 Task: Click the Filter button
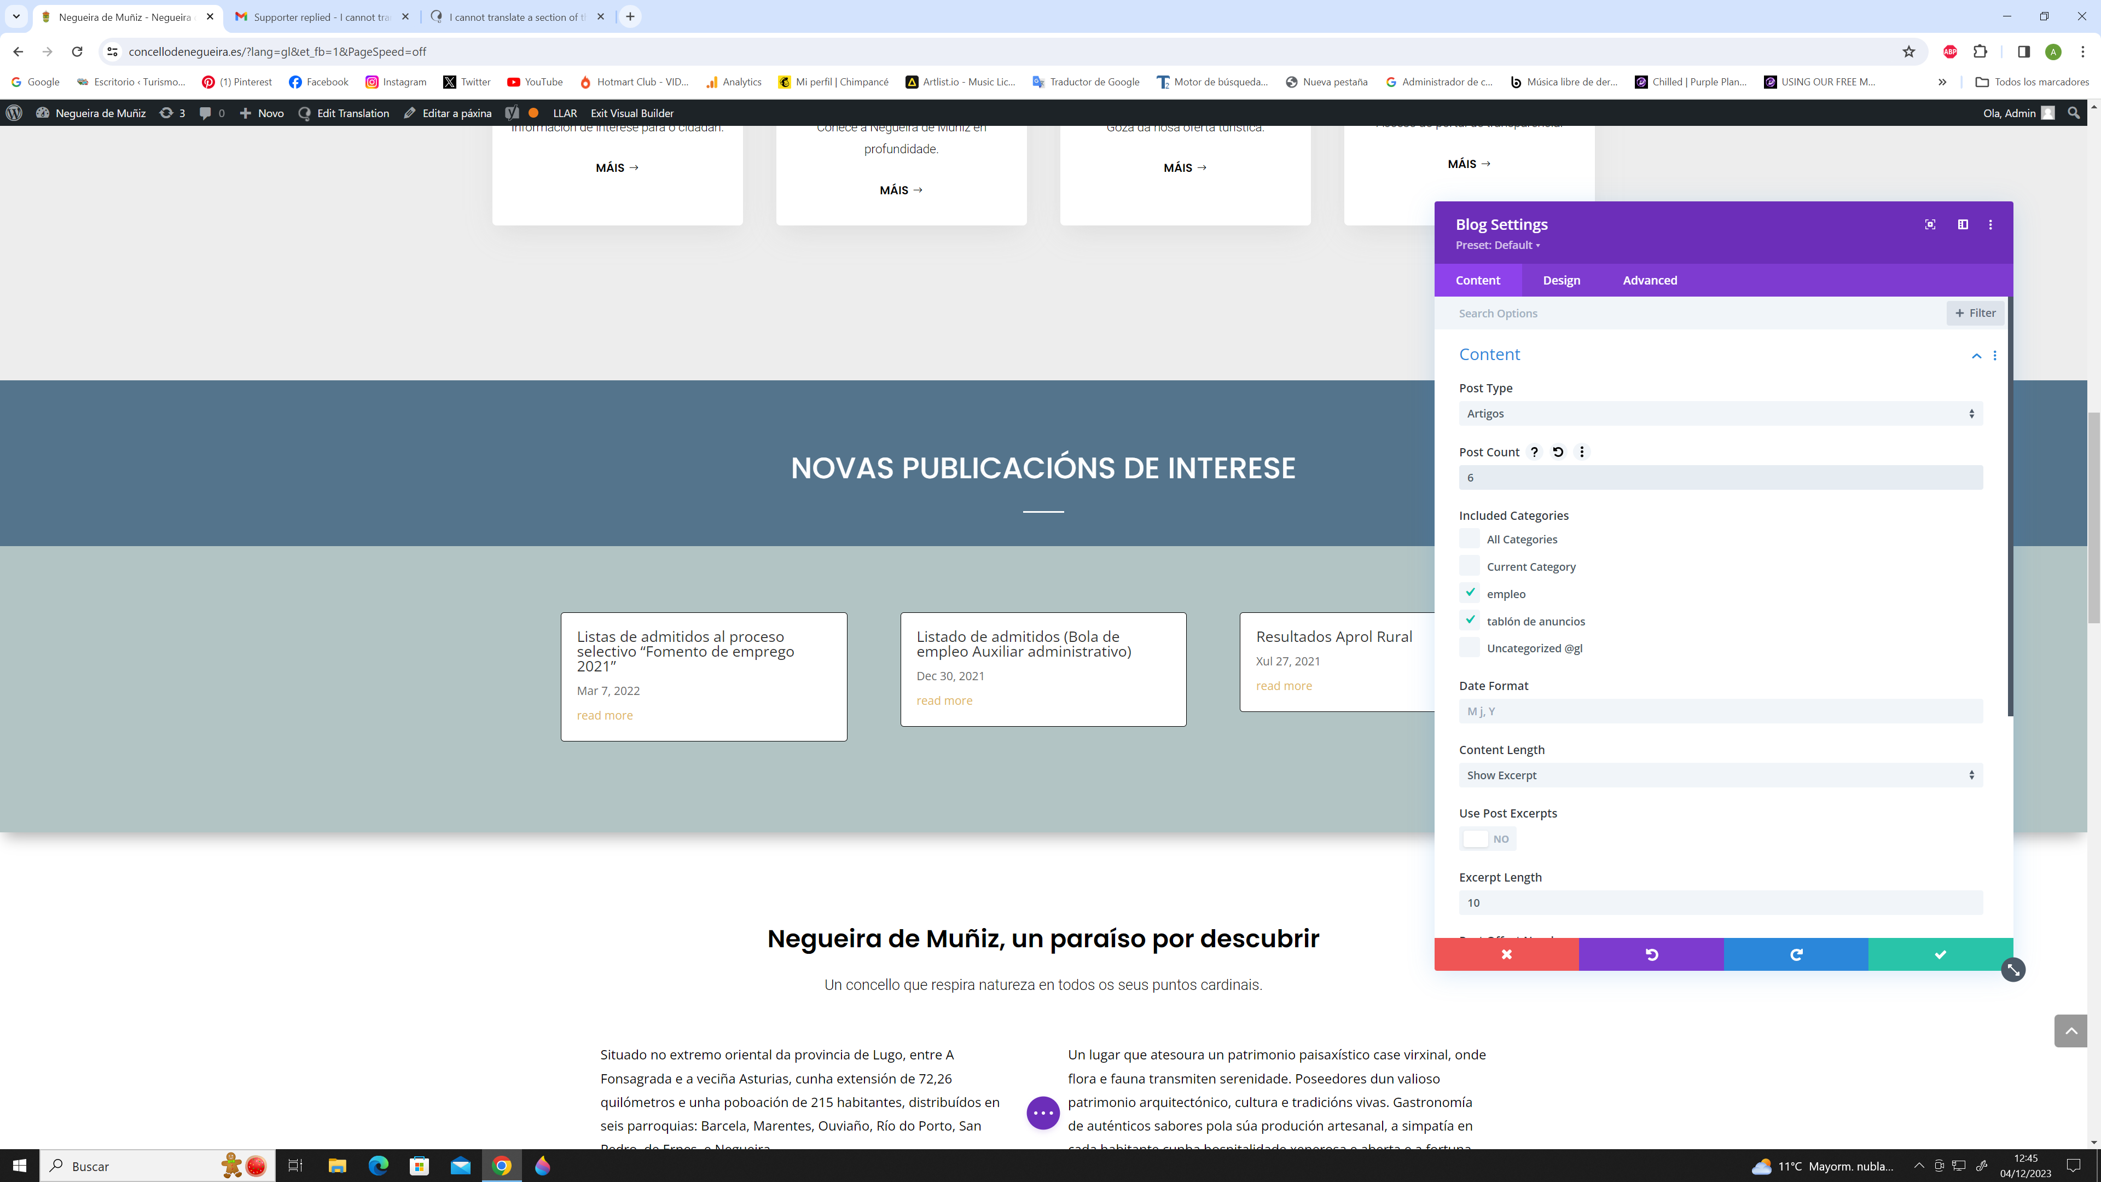pyautogui.click(x=1975, y=313)
